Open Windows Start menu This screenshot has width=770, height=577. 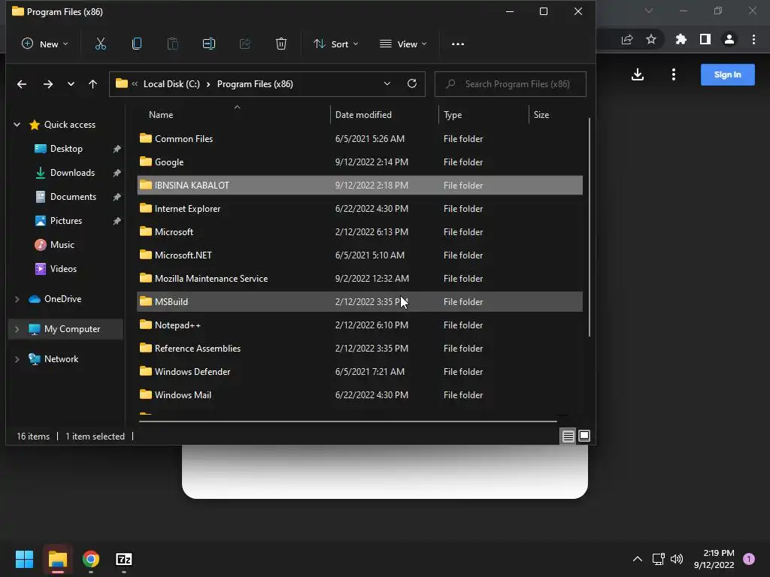pos(24,559)
